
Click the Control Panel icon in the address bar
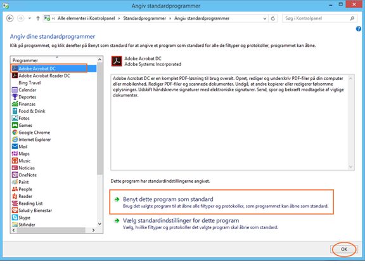[x=47, y=18]
